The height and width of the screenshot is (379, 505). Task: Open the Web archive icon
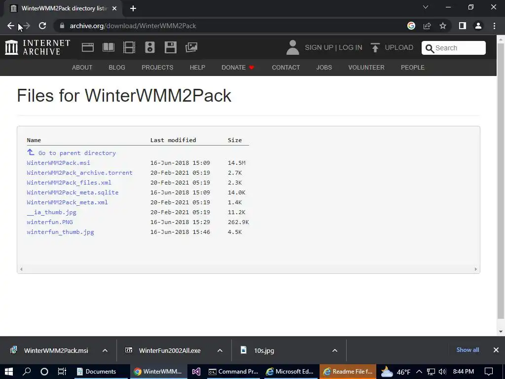(x=88, y=47)
